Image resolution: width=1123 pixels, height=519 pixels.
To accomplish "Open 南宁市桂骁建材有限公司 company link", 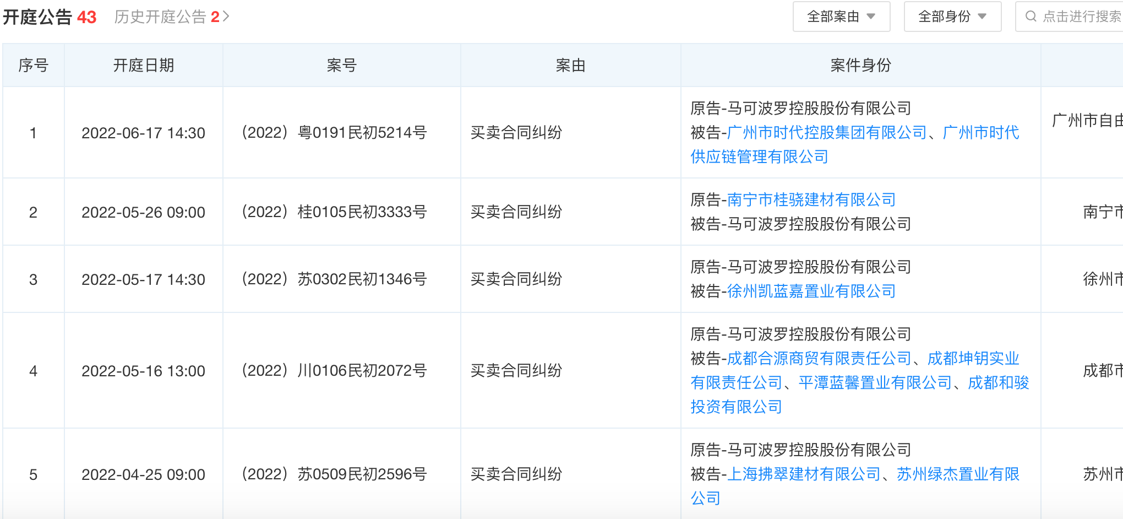I will pos(811,200).
